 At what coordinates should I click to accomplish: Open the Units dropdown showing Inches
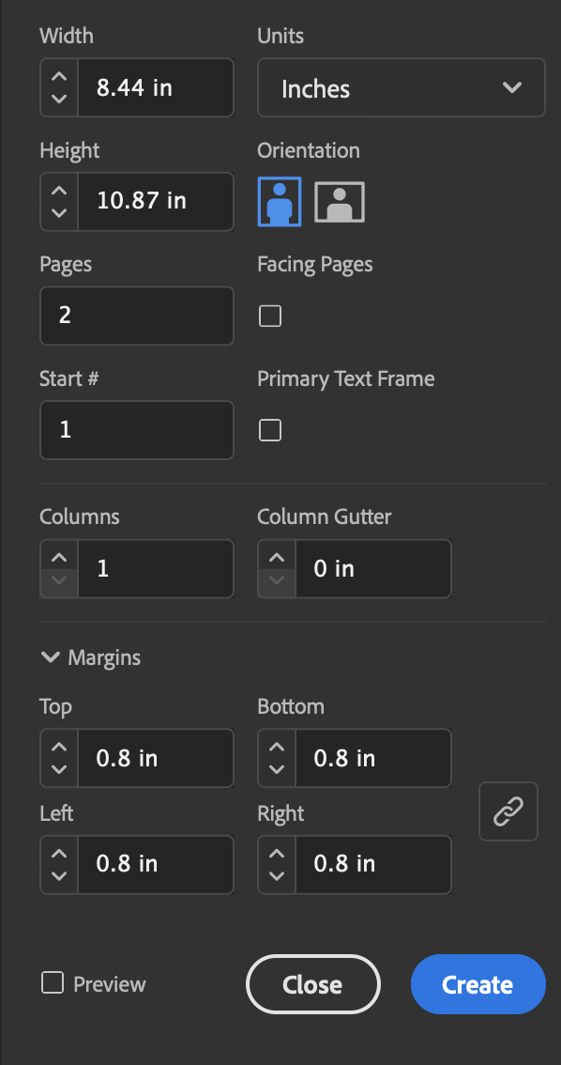401,87
